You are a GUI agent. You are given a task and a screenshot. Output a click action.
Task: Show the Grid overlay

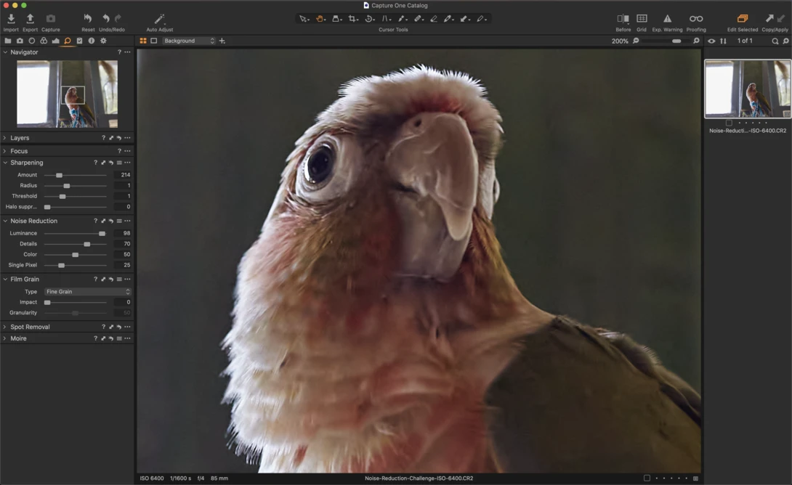642,19
